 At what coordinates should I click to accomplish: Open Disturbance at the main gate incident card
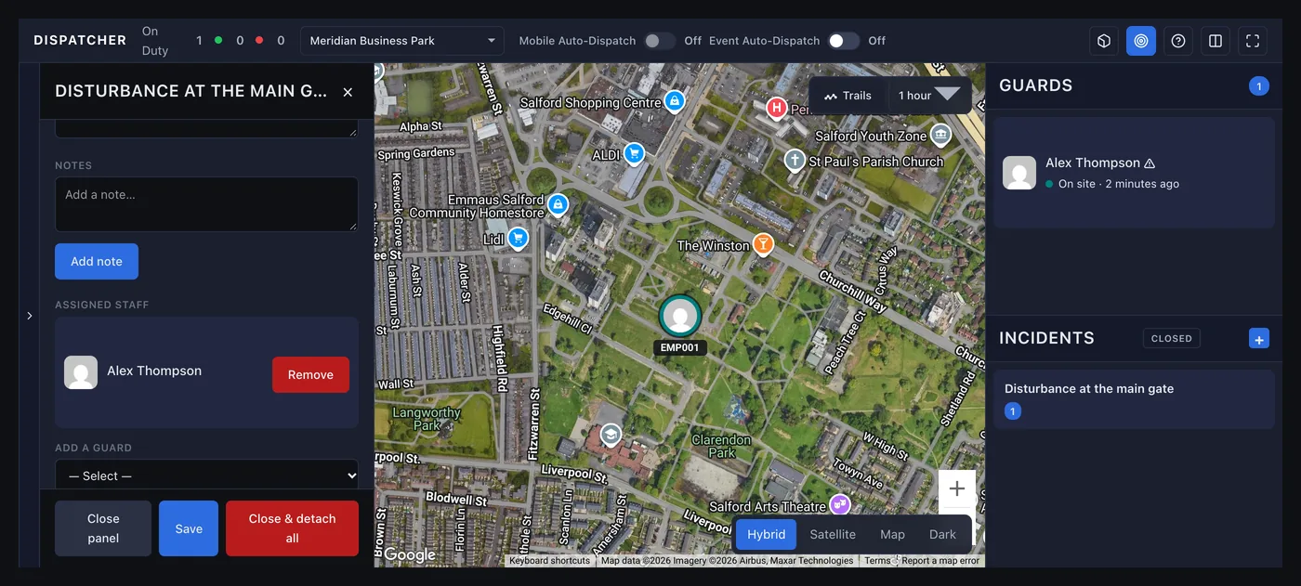1134,399
